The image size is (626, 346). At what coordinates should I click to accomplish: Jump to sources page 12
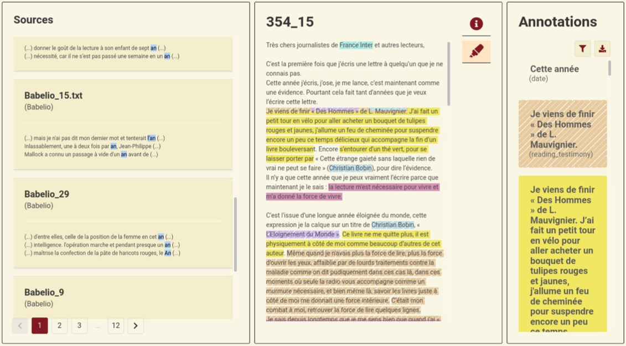tap(115, 326)
